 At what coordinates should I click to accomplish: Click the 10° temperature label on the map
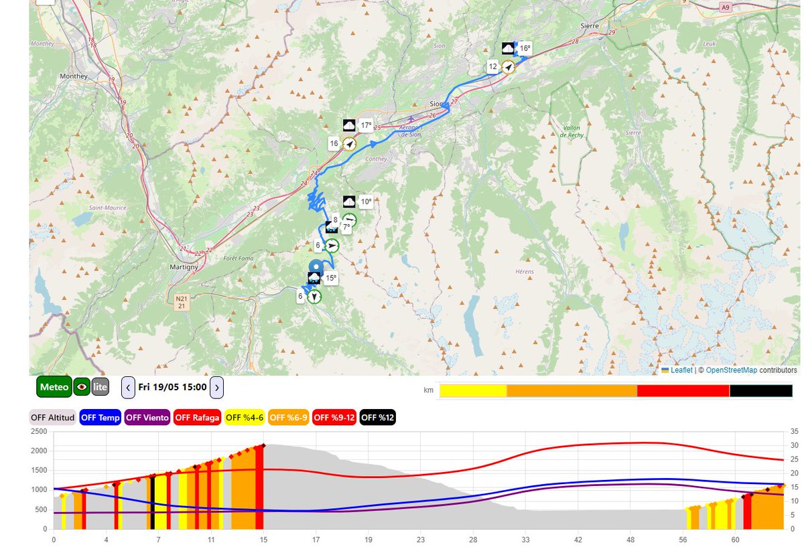point(366,201)
